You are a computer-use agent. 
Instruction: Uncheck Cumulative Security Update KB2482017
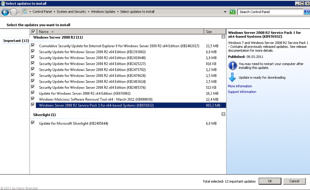(x=33, y=45)
